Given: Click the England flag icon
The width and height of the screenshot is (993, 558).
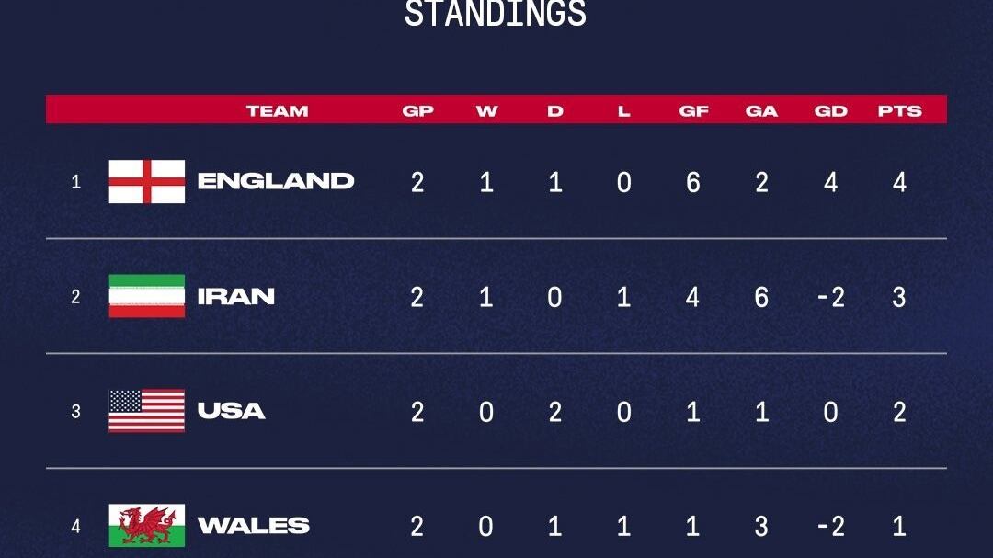Looking at the screenshot, I should 146,181.
